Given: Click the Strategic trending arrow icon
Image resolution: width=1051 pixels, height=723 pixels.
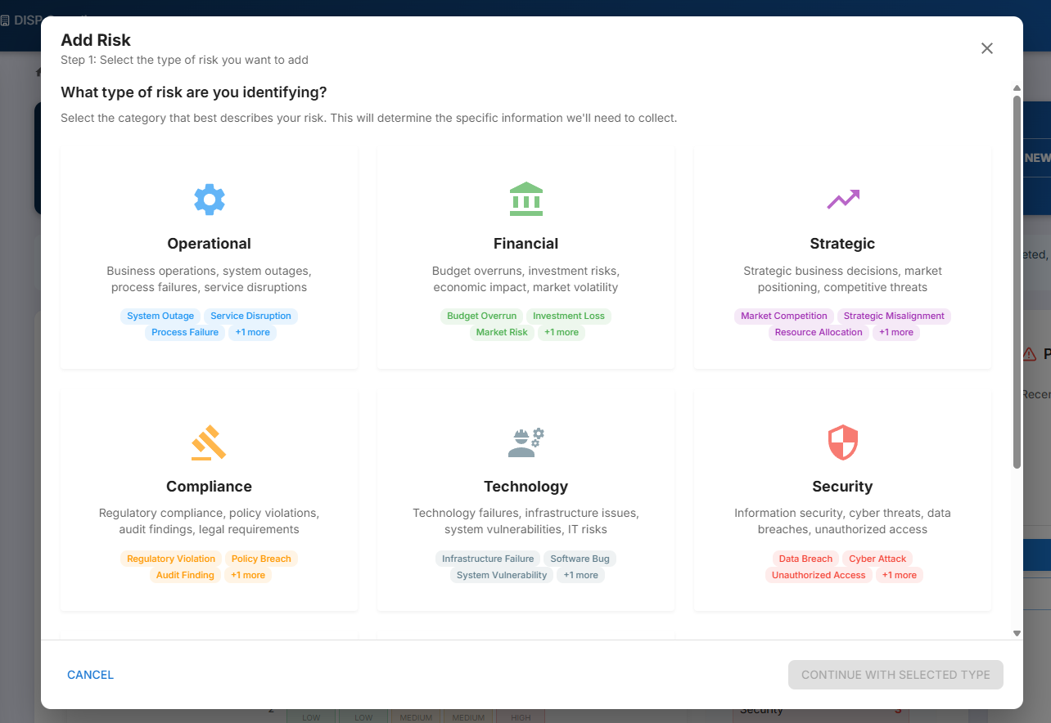Looking at the screenshot, I should click(x=842, y=199).
